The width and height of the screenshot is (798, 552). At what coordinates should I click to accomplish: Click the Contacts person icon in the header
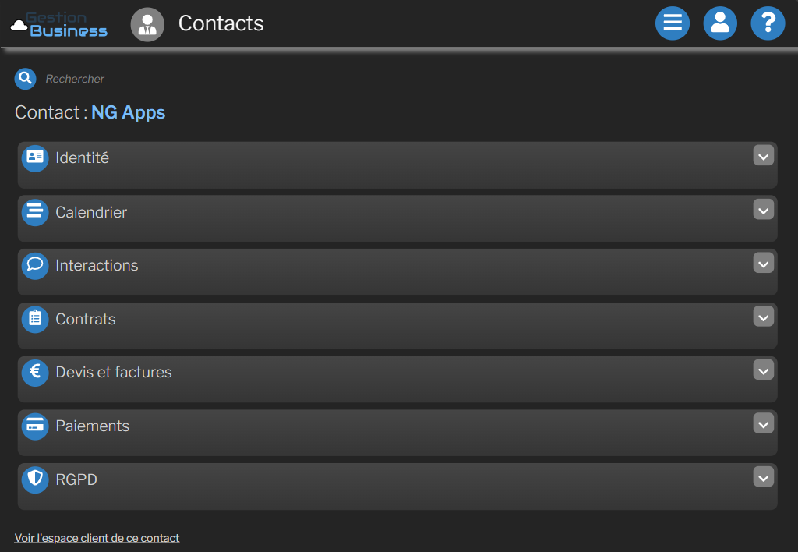[147, 23]
